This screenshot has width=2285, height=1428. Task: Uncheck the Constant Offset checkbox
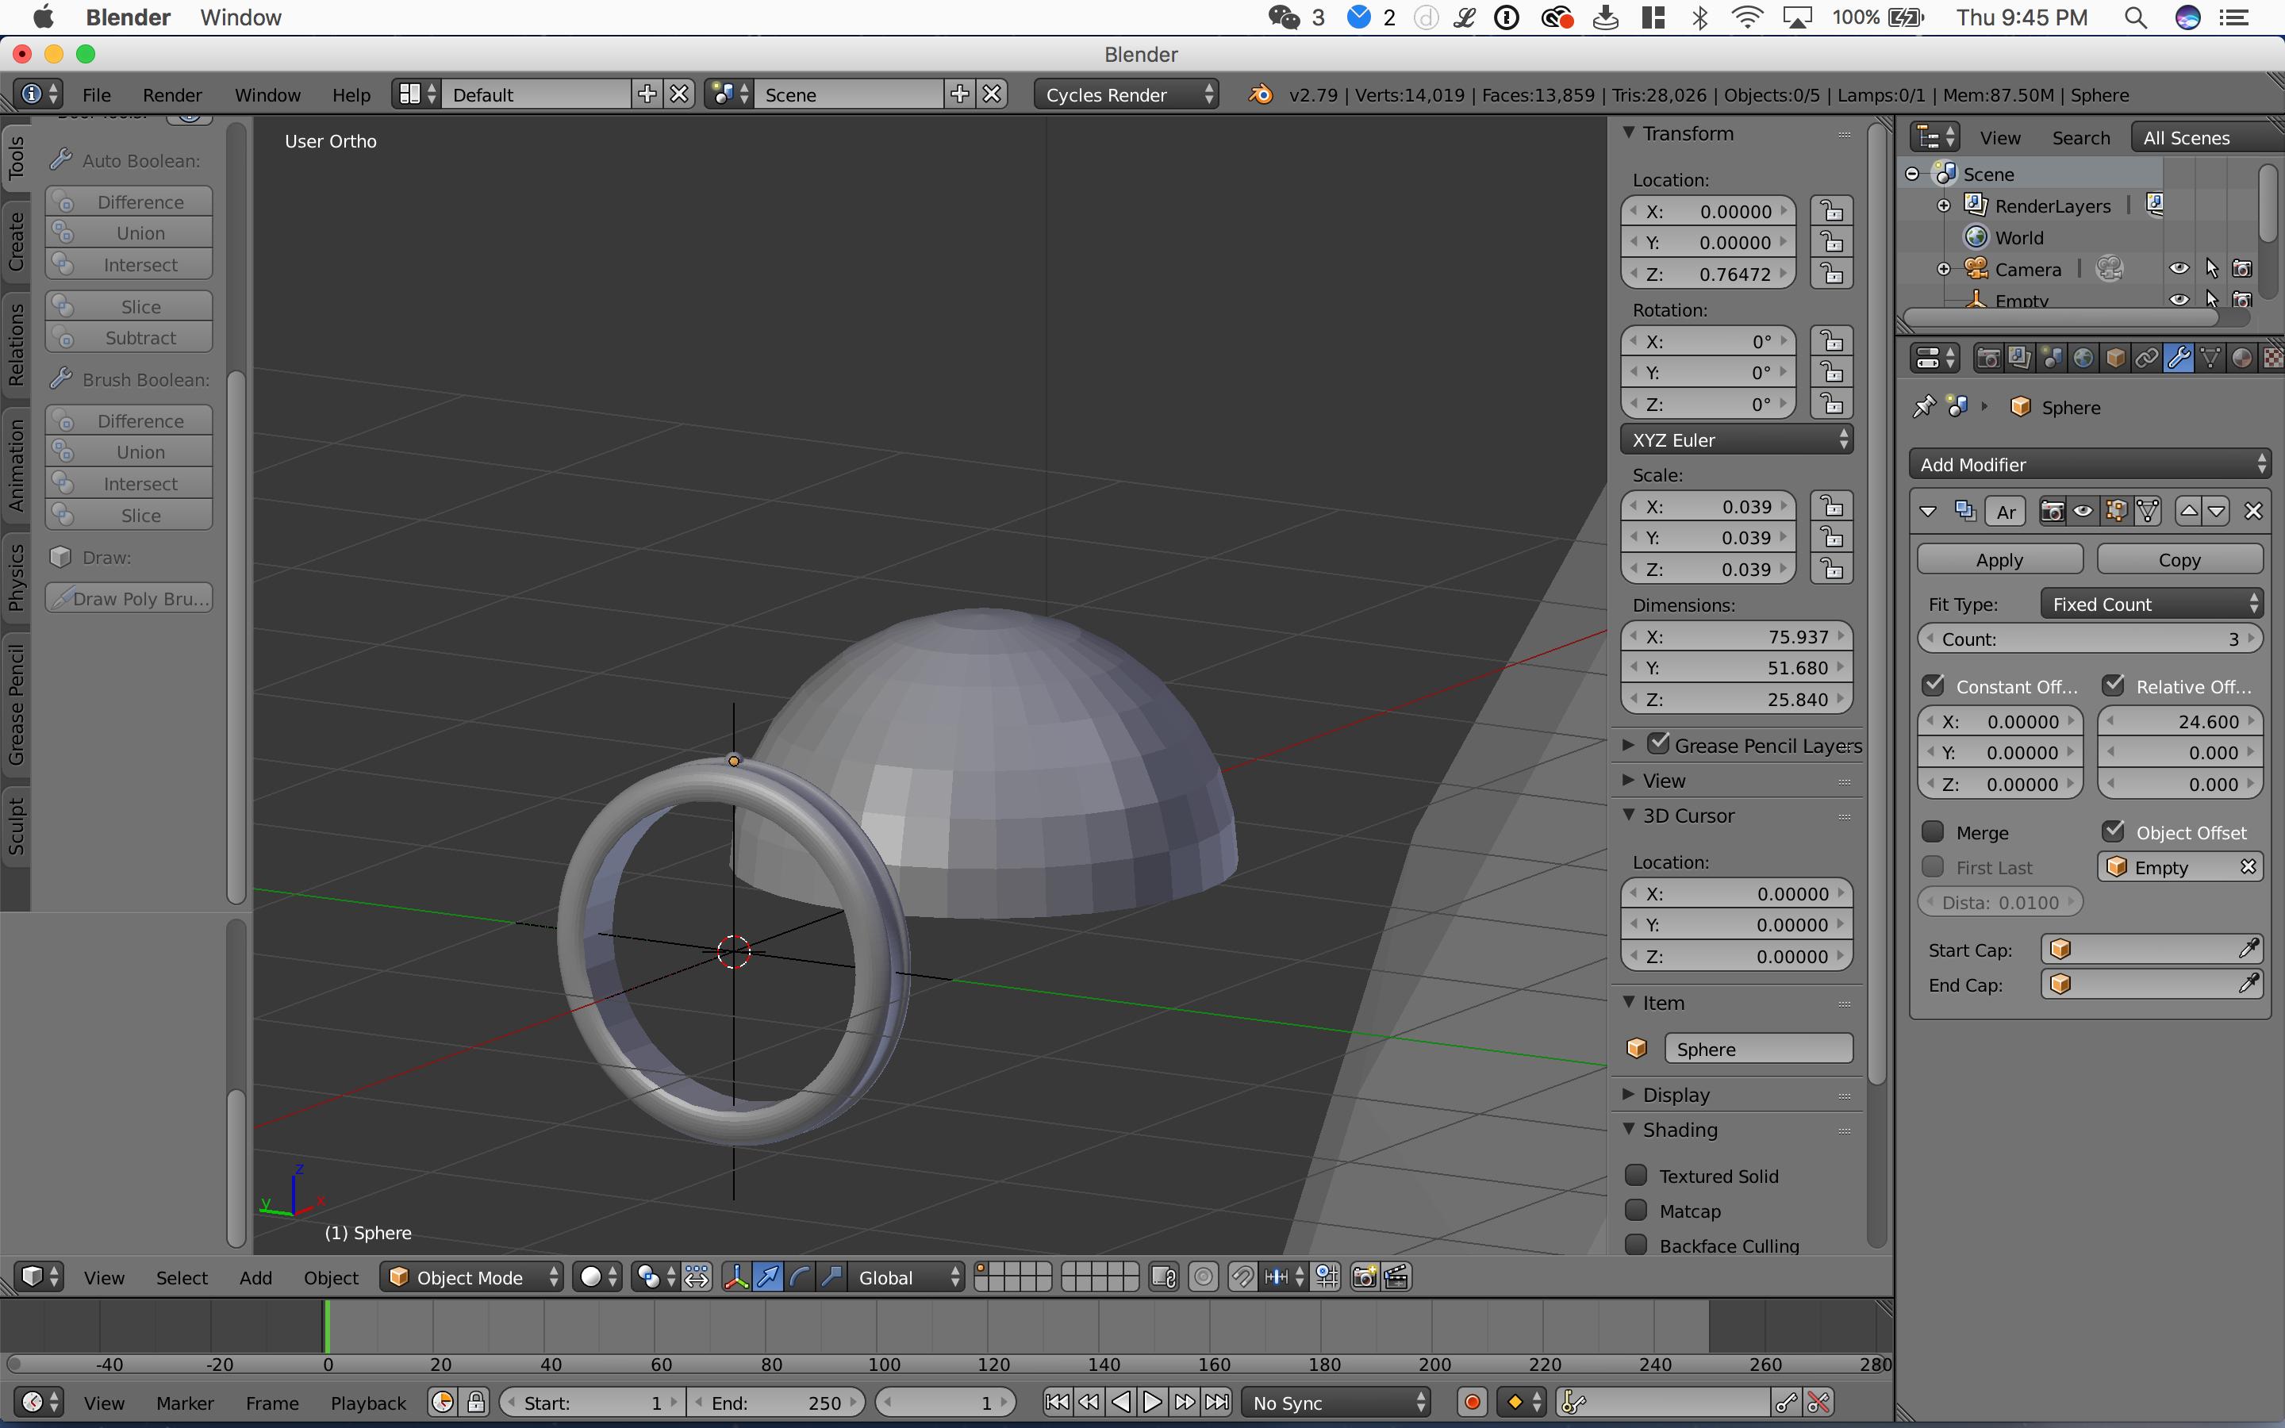tap(1933, 685)
